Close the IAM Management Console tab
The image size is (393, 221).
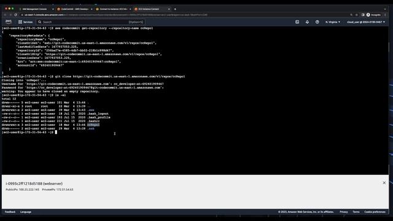click(x=53, y=9)
